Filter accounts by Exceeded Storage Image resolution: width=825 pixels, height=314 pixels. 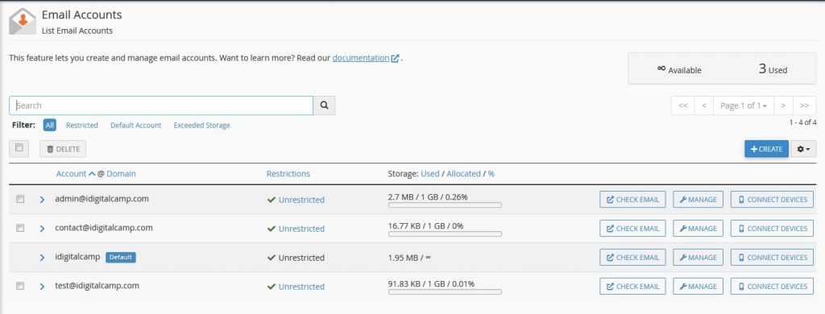click(x=201, y=125)
